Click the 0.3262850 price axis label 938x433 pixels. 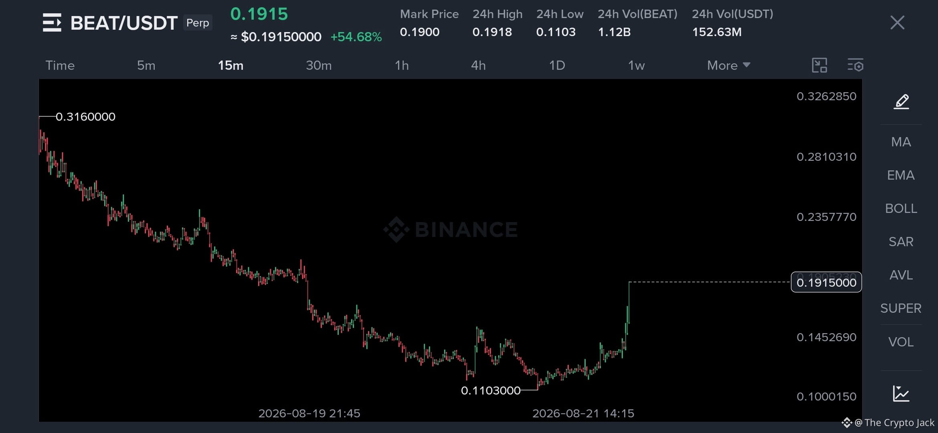tap(826, 96)
